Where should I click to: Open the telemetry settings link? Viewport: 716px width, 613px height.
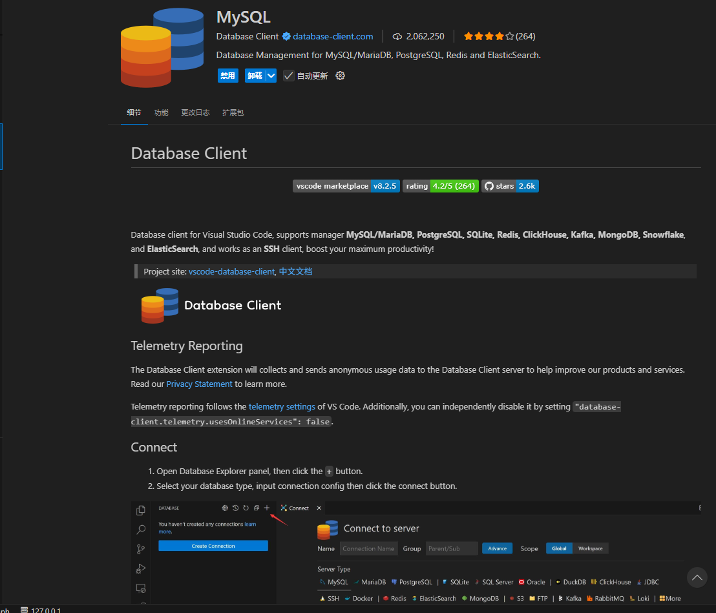point(282,407)
